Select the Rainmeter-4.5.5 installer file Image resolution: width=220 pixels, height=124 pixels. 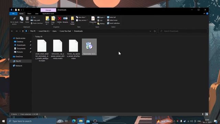(89, 47)
